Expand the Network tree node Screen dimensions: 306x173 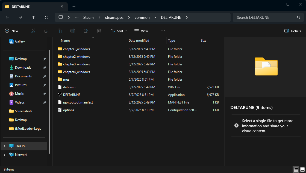(4, 155)
